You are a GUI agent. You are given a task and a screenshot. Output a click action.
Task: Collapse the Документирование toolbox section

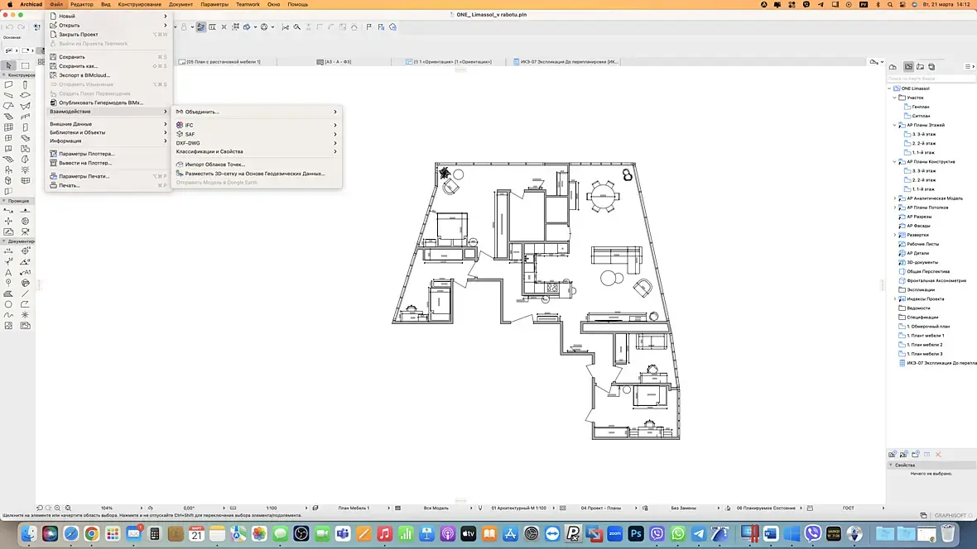4,241
